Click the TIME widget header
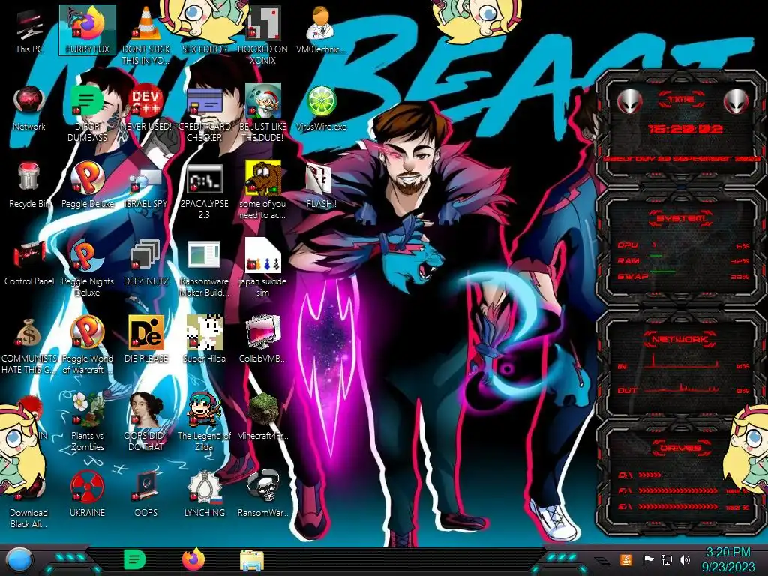This screenshot has height=576, width=768. [681, 100]
